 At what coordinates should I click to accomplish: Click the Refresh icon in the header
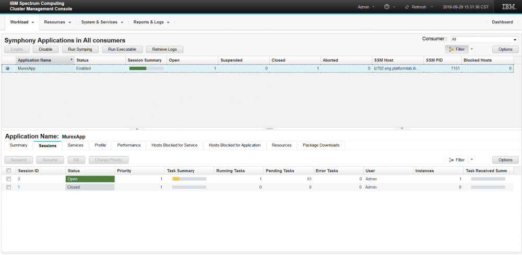(407, 7)
